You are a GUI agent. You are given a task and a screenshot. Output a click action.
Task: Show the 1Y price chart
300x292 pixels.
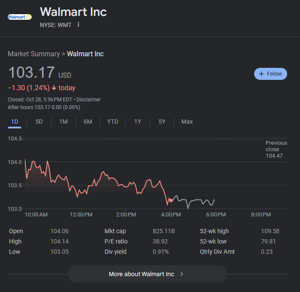pyautogui.click(x=138, y=122)
